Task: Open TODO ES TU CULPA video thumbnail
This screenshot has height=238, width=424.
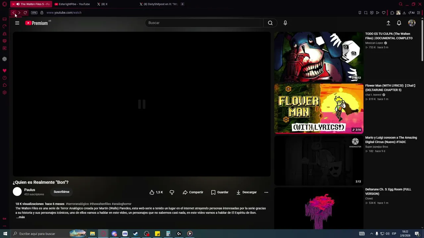Action: point(319,57)
